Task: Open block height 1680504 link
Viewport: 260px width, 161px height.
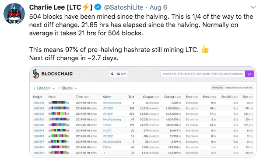Action: [x=39, y=103]
